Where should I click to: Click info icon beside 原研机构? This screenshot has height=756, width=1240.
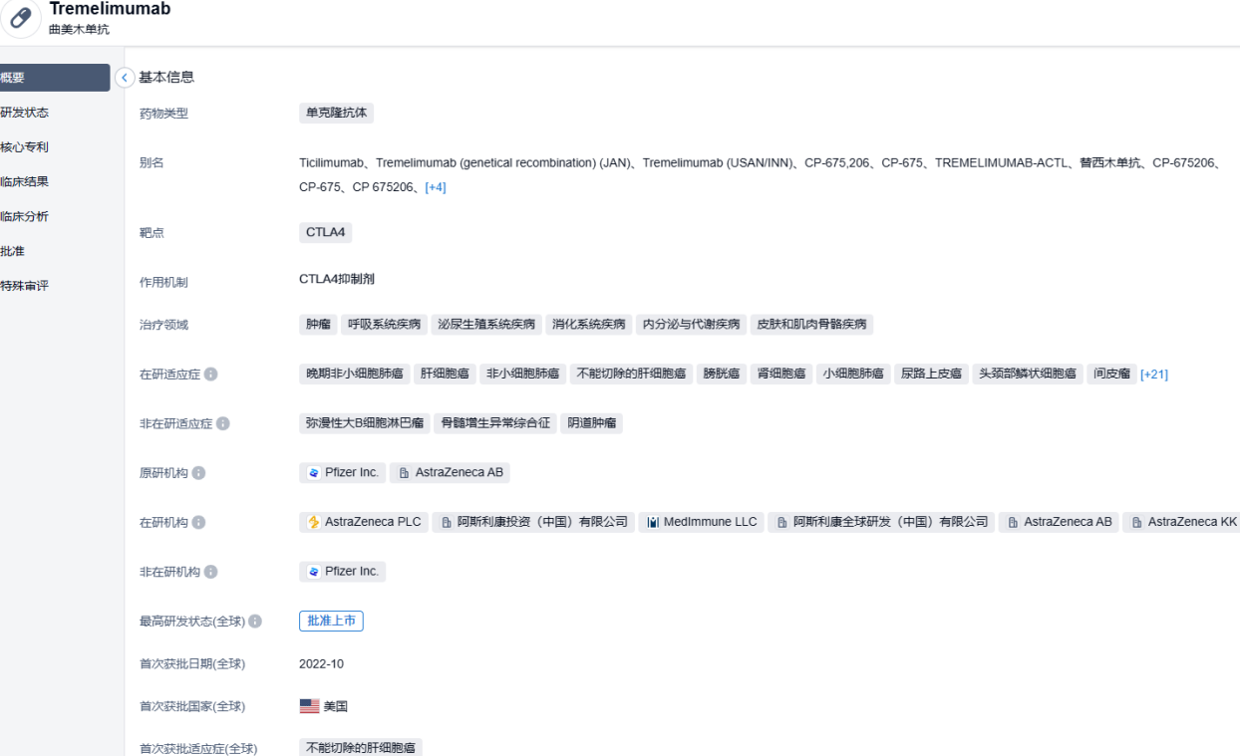[x=199, y=473]
